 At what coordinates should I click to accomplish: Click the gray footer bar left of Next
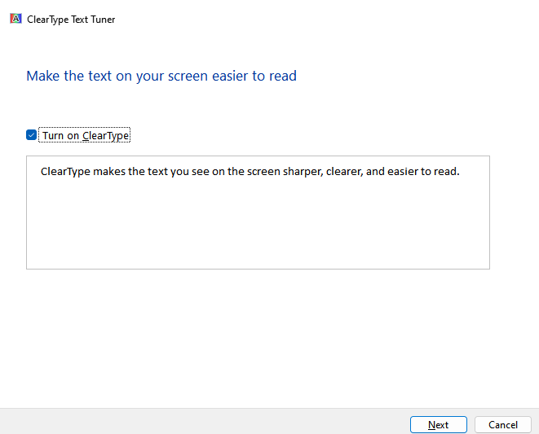[204, 422]
